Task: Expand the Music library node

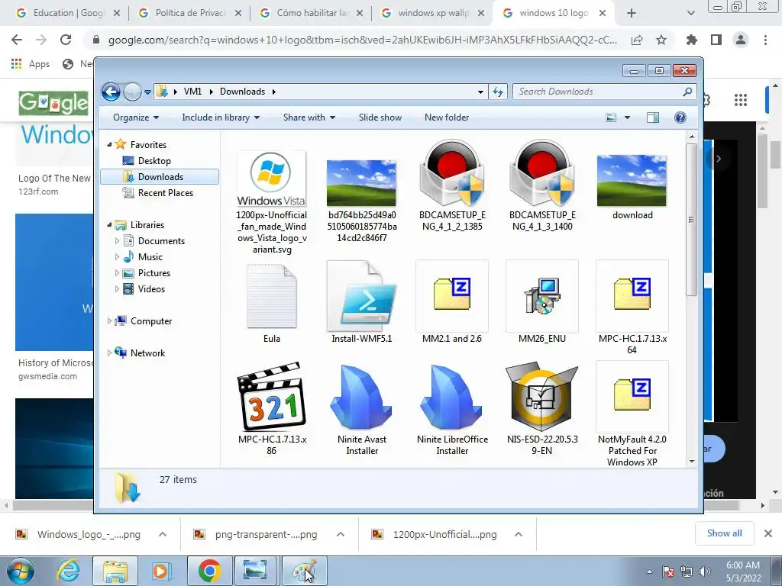Action: [117, 256]
